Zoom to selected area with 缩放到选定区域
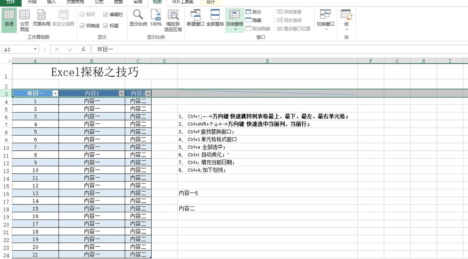Screen dimensions: 468x259 (x=173, y=19)
